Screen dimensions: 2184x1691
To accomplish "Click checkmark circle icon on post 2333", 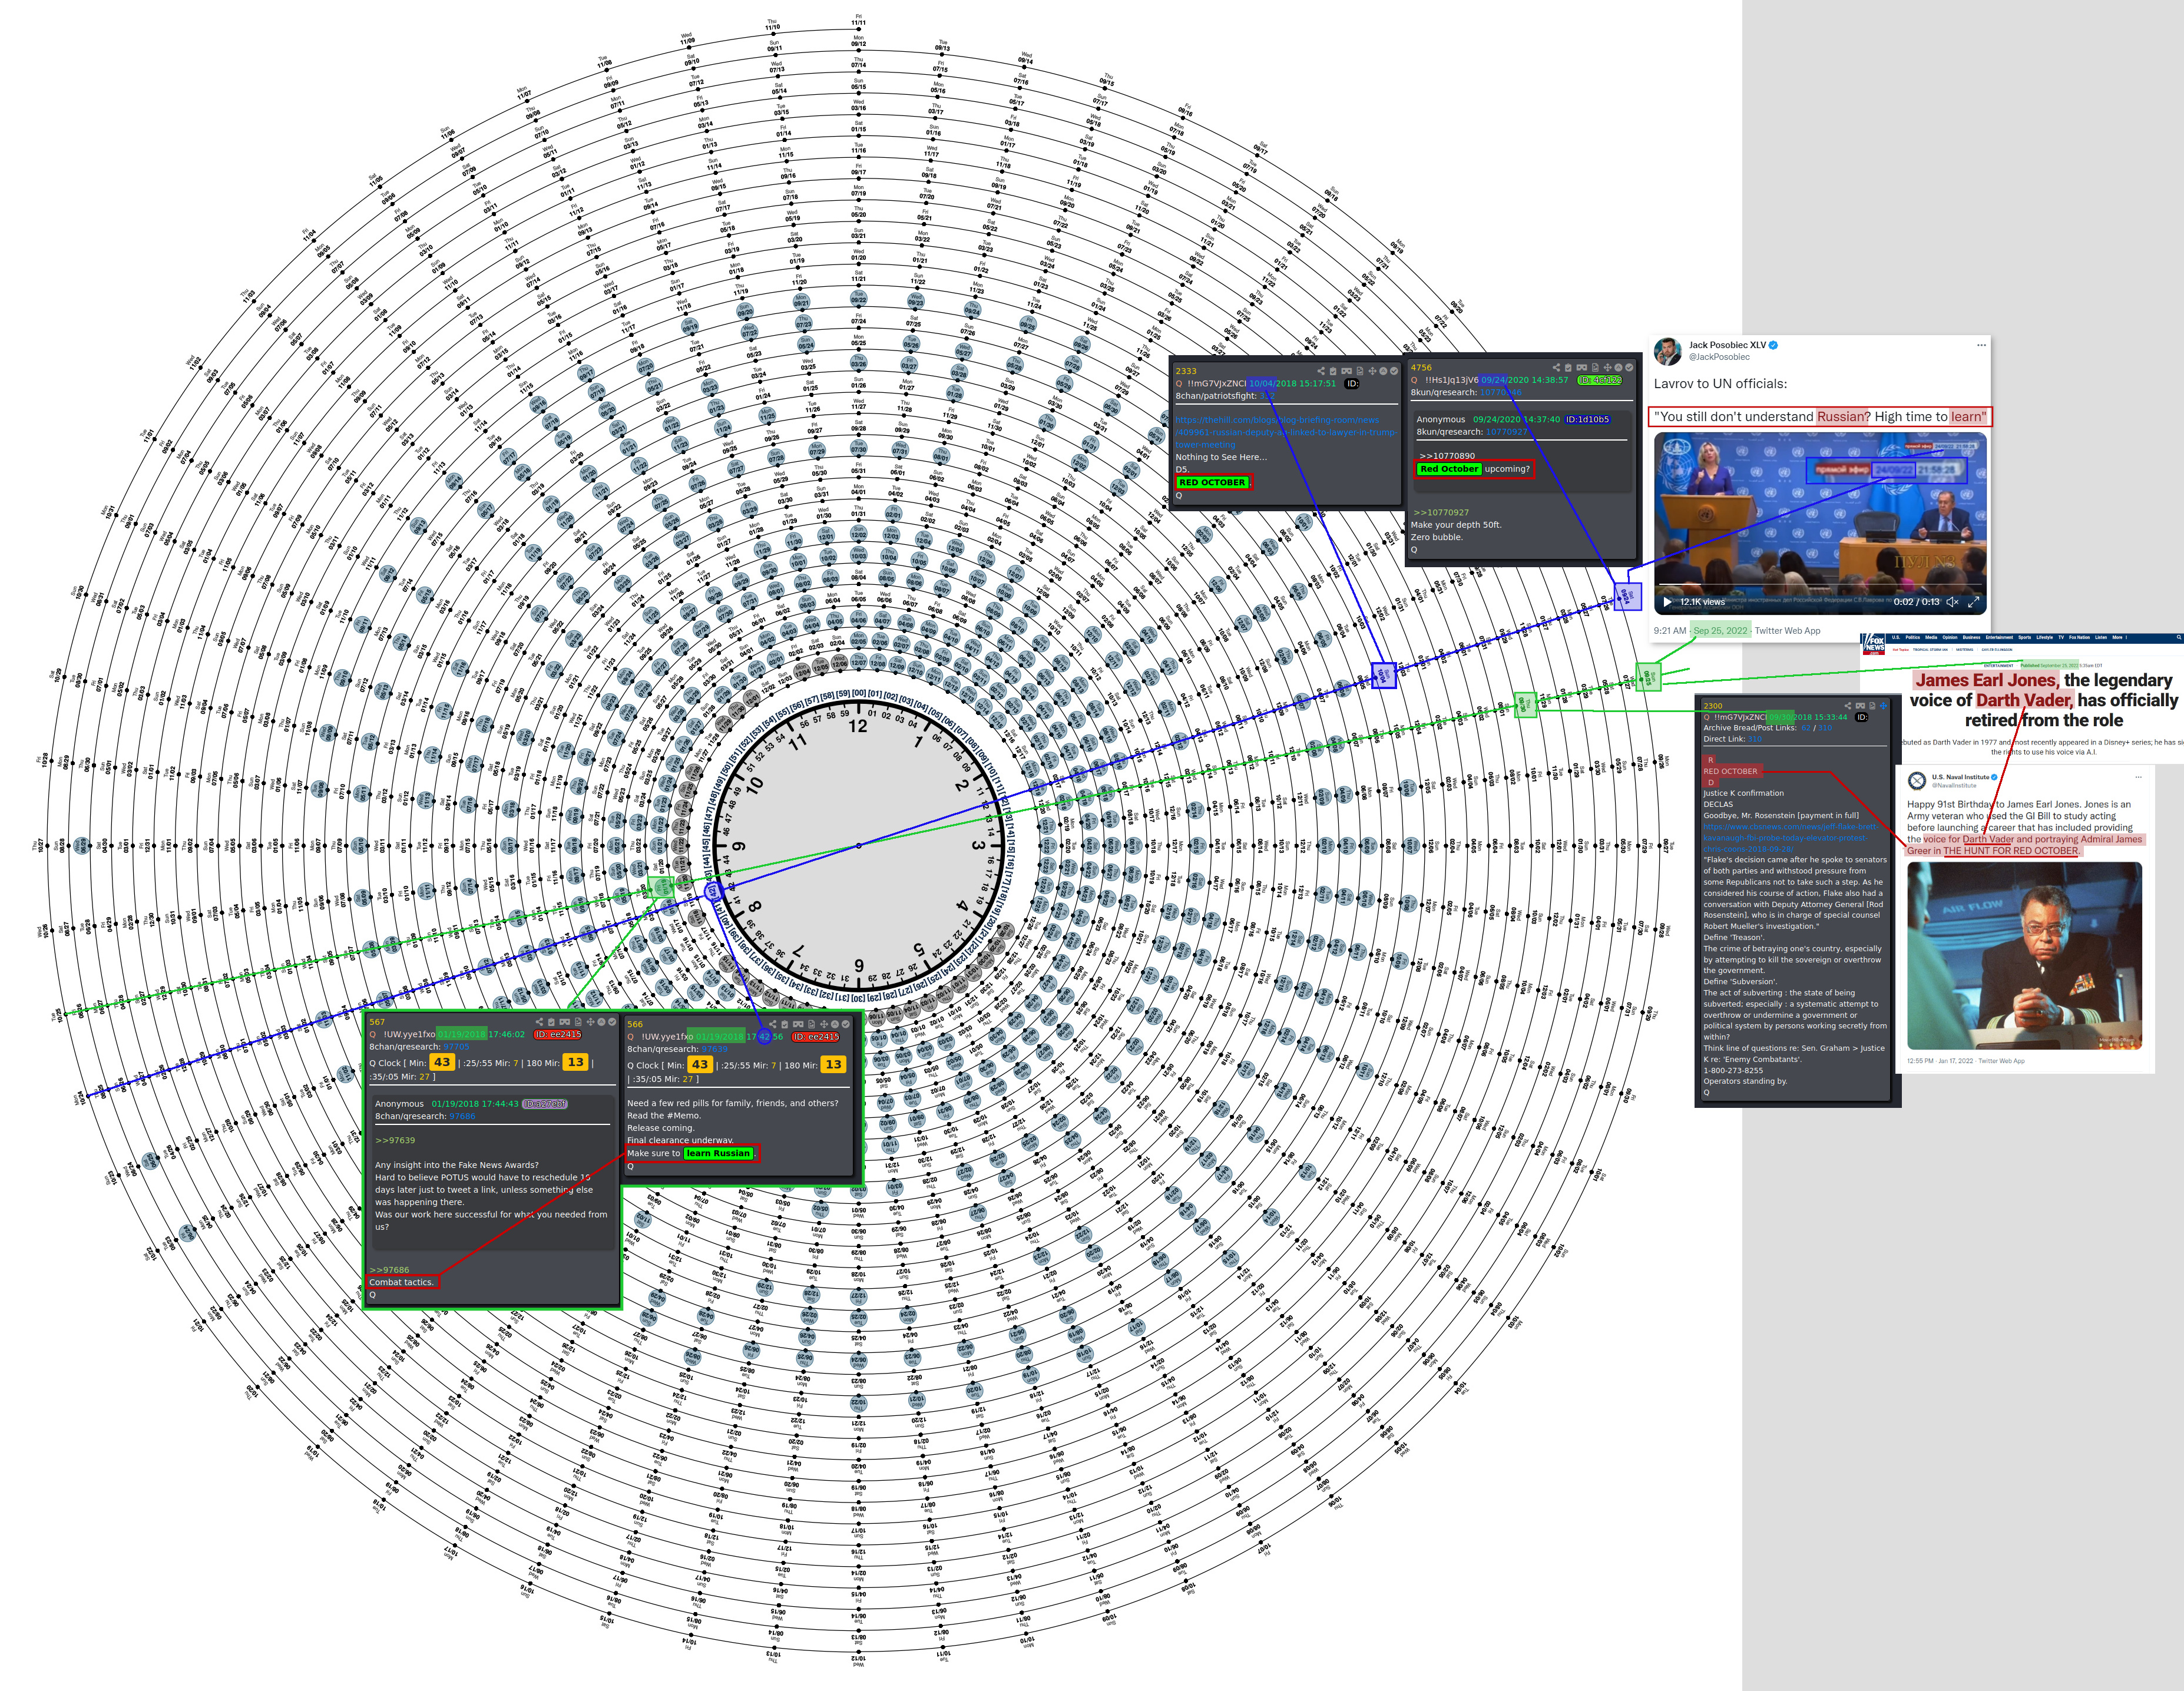I will tap(1394, 371).
